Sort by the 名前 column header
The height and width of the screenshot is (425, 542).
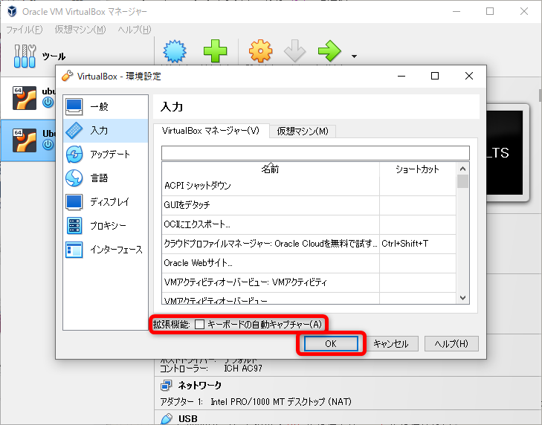point(271,169)
